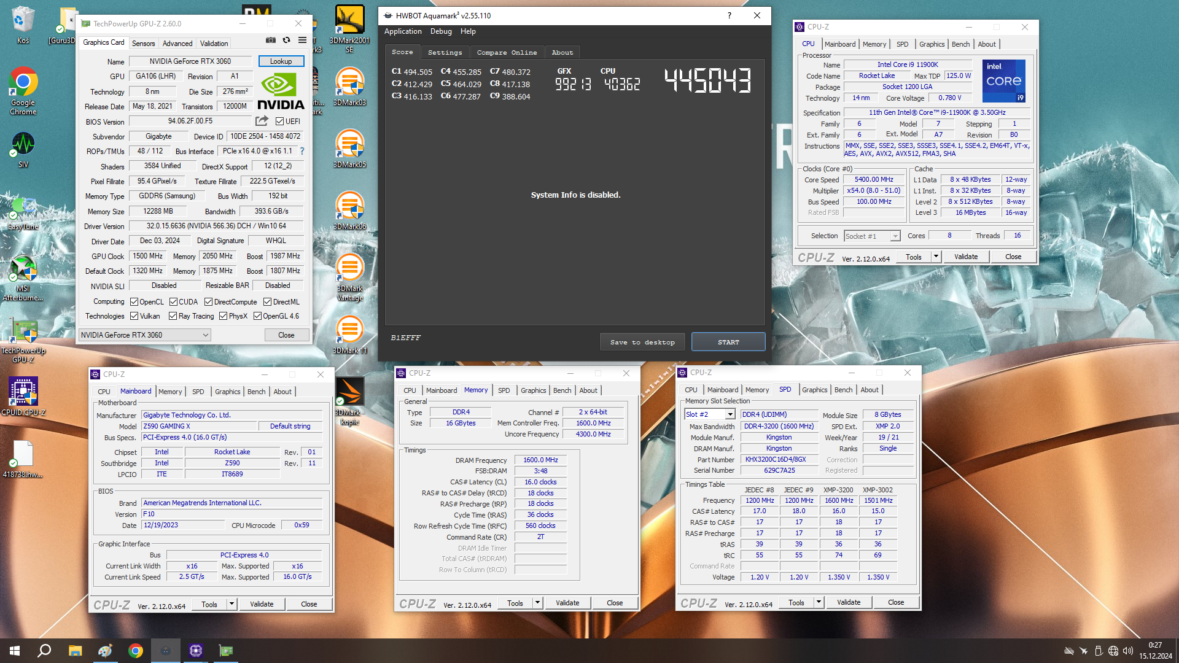Toggle Ray Tracing checkbox
The width and height of the screenshot is (1179, 663).
pos(173,316)
